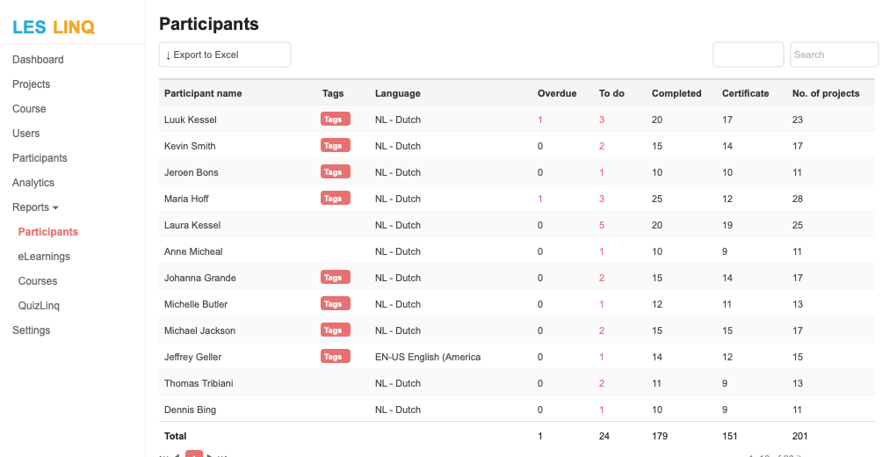Click the name Laura Kessel
Viewport: 889px width, 457px height.
[x=192, y=225]
